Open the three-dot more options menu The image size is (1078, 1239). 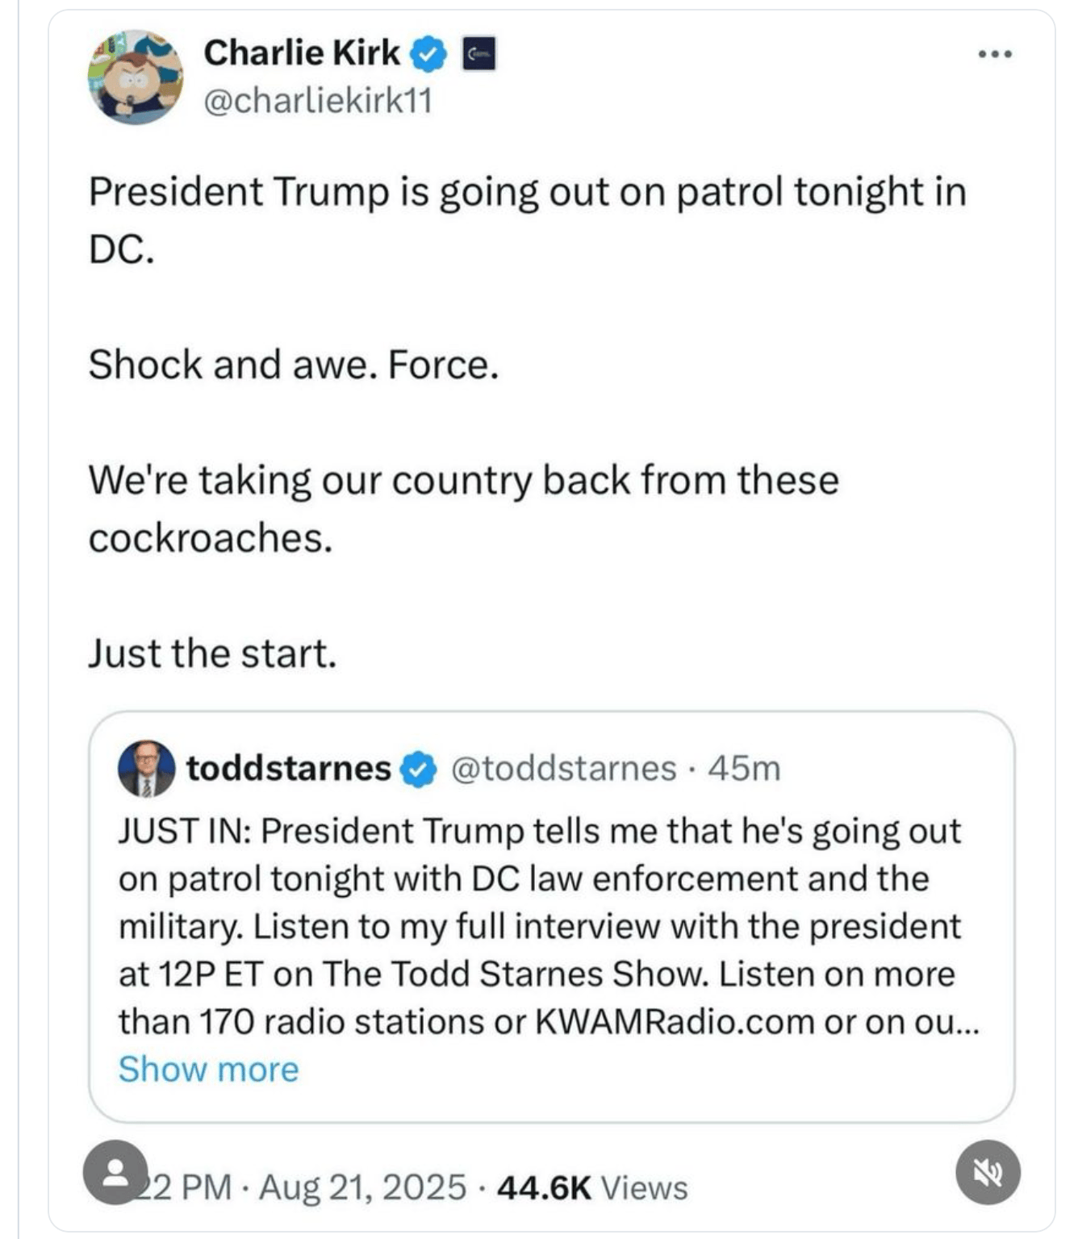pos(995,55)
